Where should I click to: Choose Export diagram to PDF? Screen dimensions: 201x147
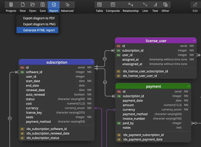coord(37,18)
